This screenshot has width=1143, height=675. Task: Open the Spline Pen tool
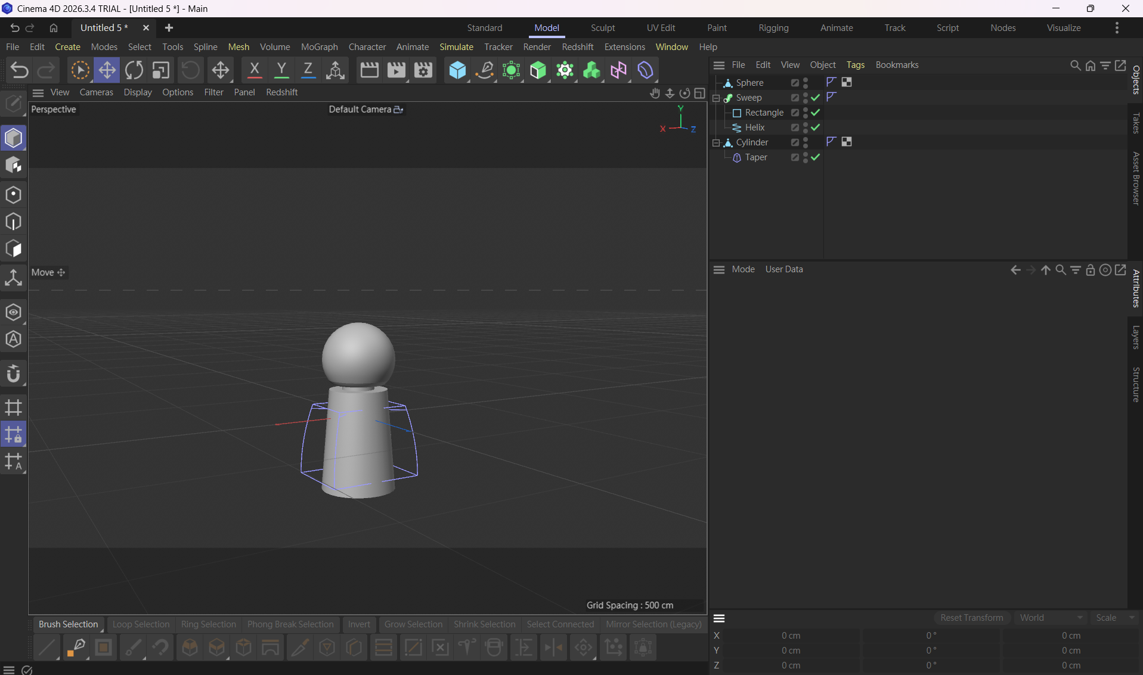485,70
